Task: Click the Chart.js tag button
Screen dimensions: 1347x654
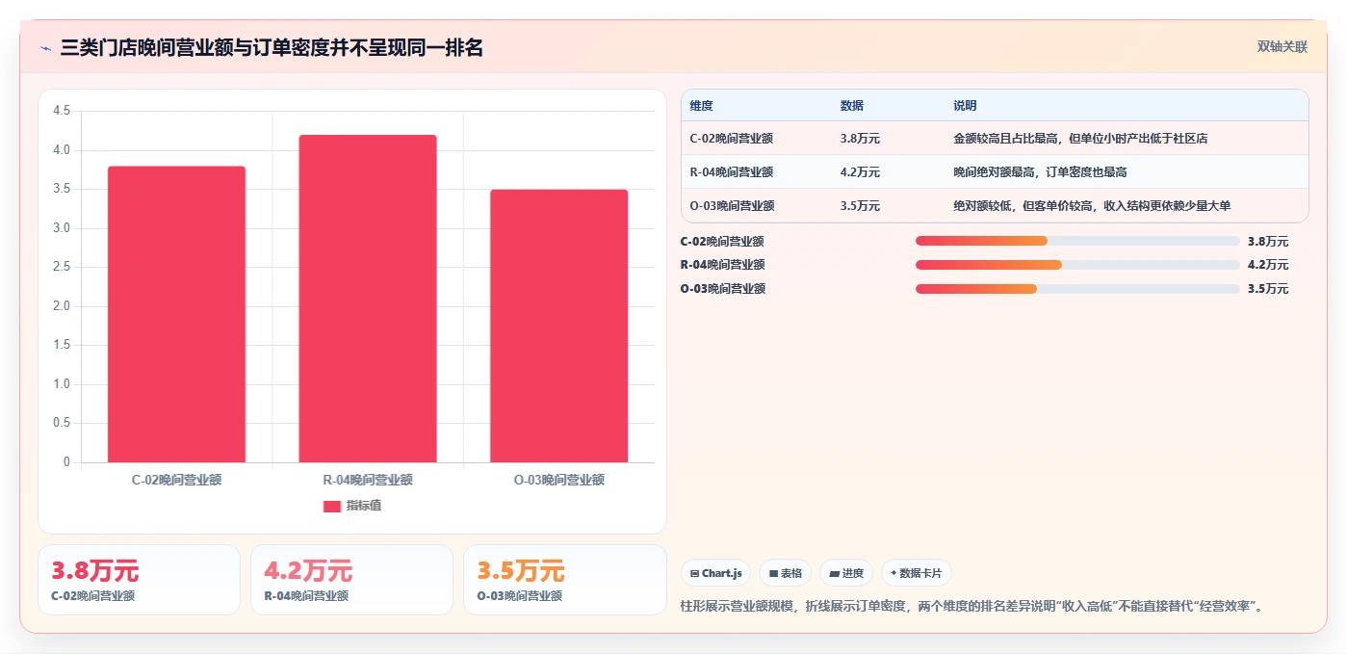Action: [x=716, y=573]
